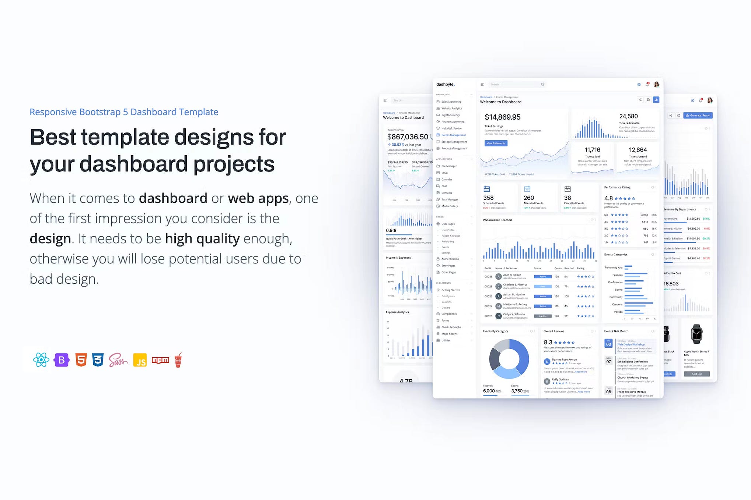Select Finance Monitoring menu tab
The image size is (751, 500).
click(451, 121)
